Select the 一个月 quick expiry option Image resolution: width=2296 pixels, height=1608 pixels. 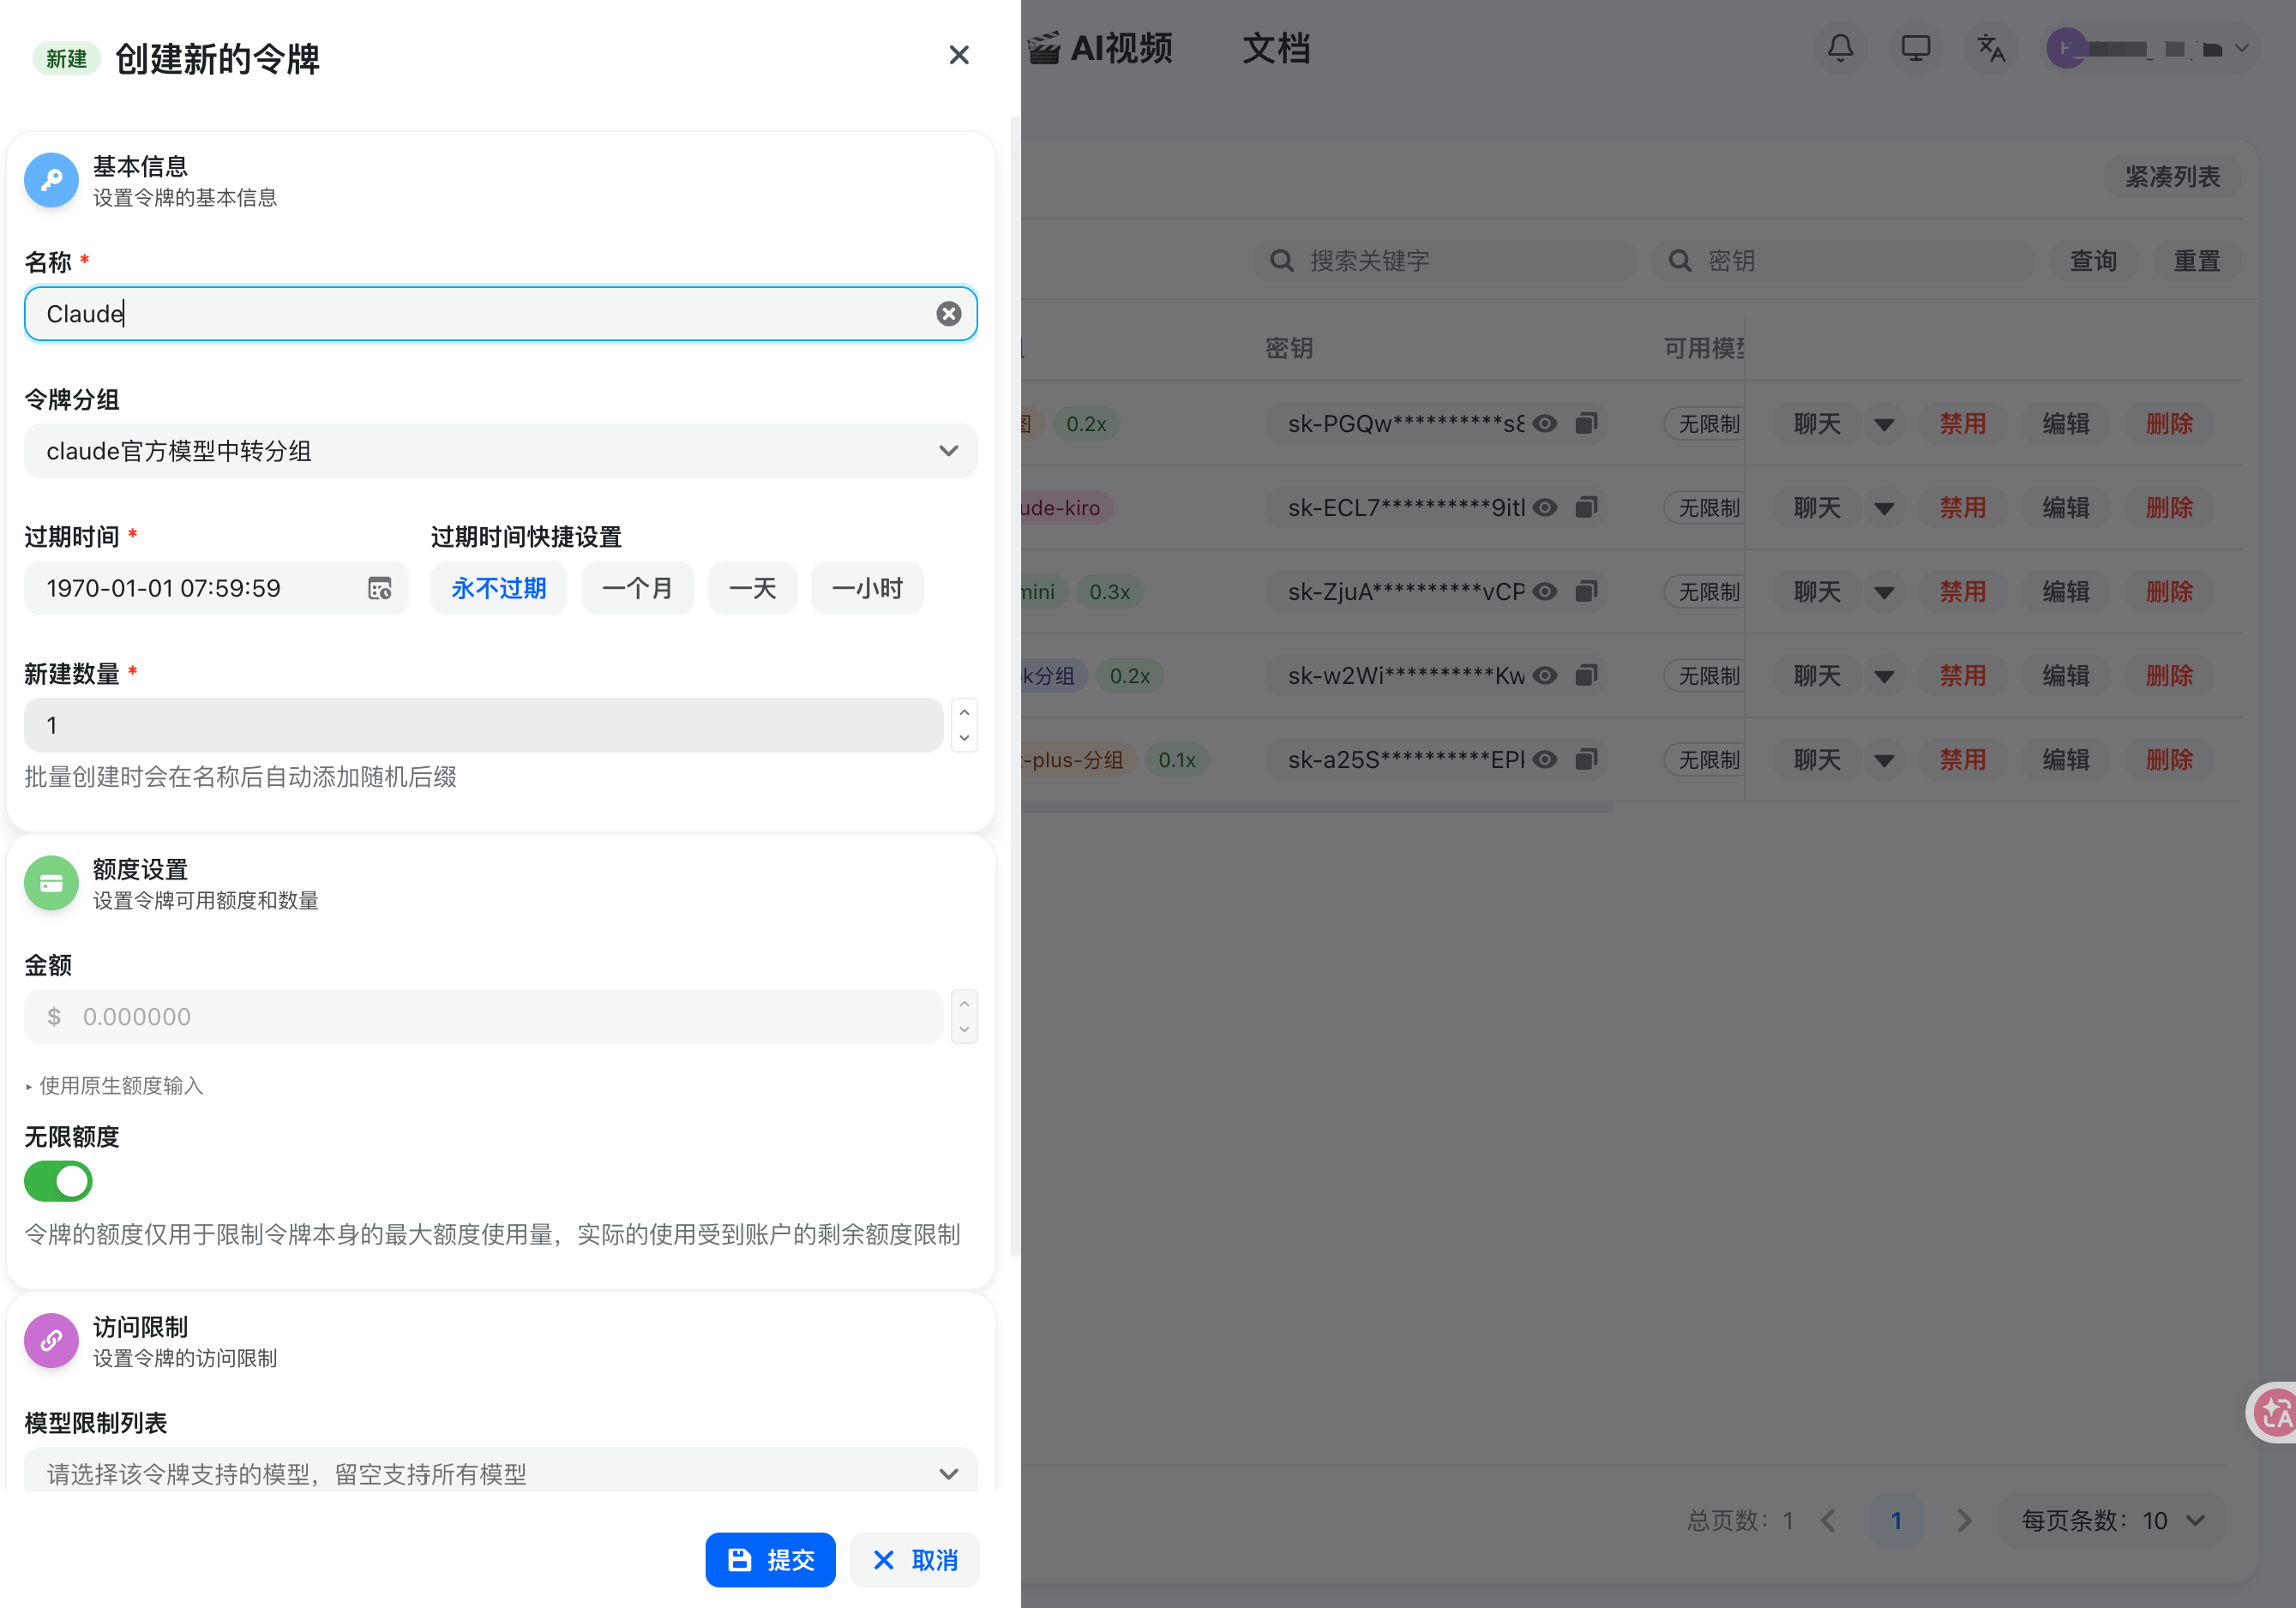pyautogui.click(x=637, y=588)
